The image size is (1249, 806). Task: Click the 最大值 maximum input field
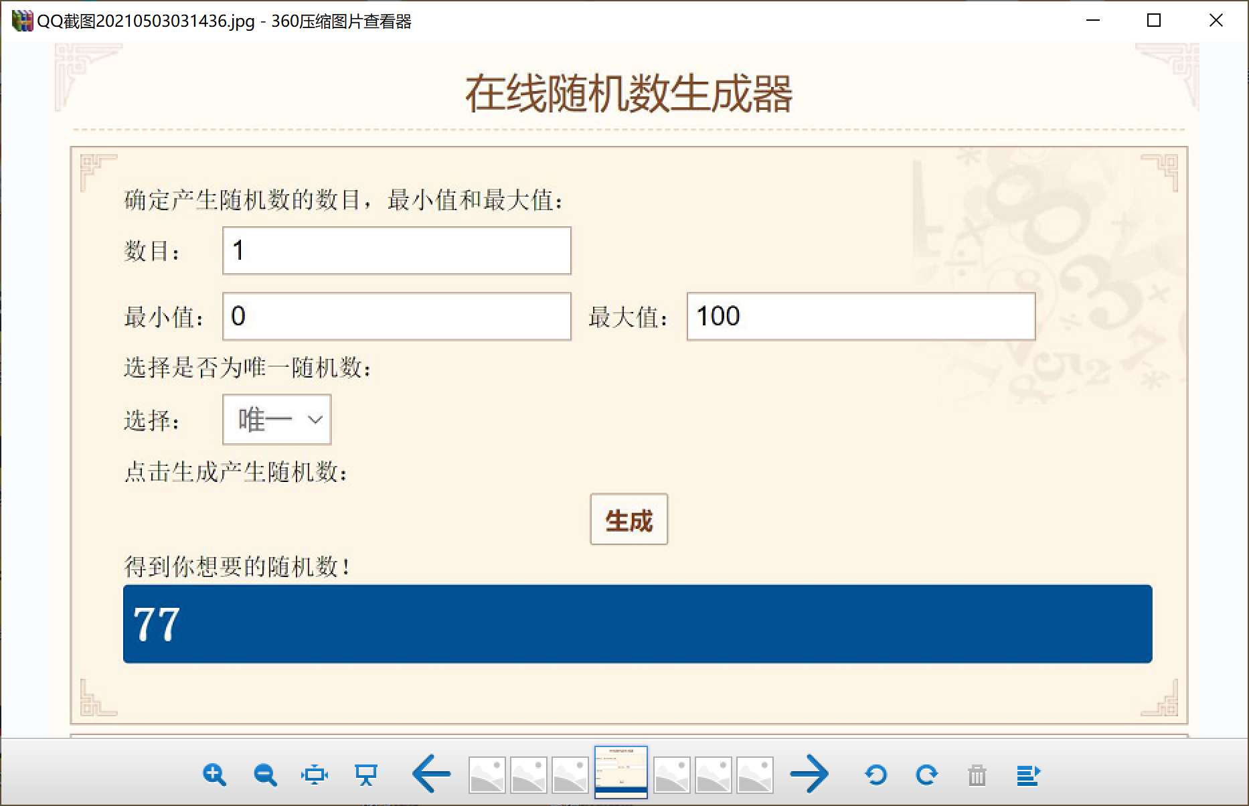[x=861, y=317]
